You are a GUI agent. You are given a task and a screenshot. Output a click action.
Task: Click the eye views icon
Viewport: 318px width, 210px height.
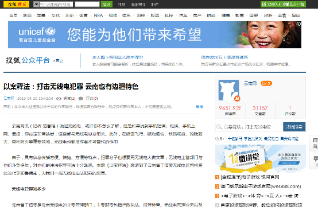point(59,99)
